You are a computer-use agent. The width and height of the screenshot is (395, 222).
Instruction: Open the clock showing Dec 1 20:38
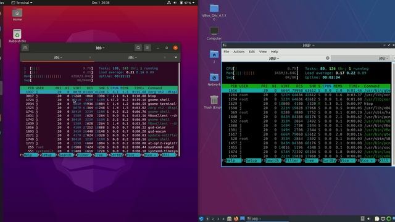(x=101, y=2)
